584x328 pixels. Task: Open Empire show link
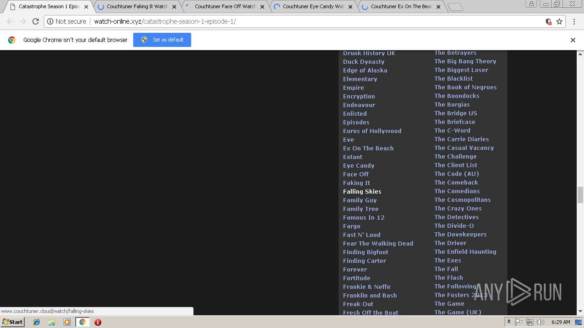tap(353, 87)
